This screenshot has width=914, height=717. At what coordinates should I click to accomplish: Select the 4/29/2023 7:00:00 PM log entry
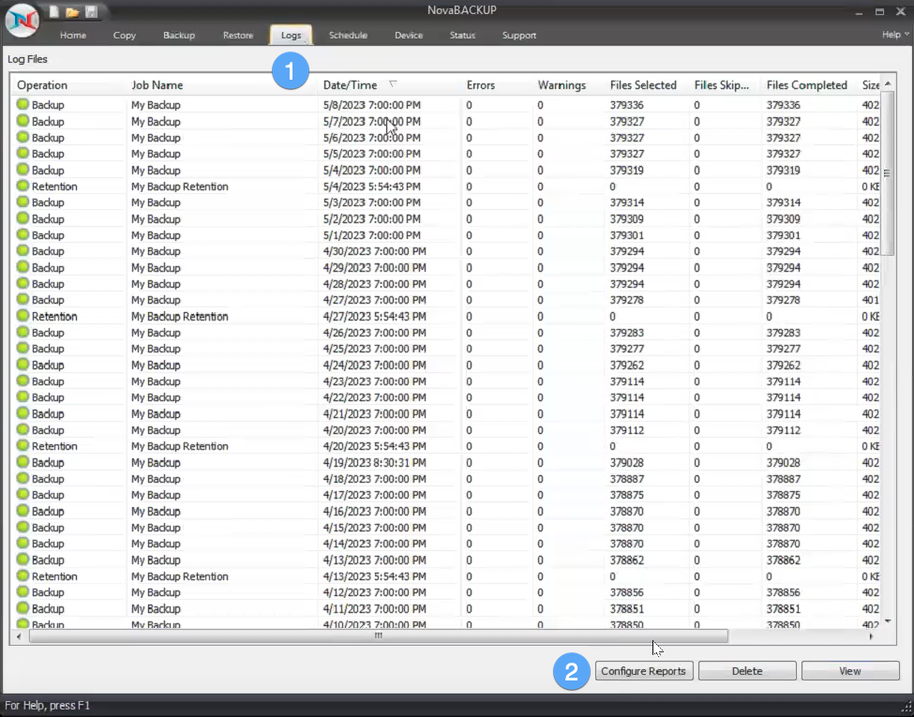pyautogui.click(x=445, y=267)
